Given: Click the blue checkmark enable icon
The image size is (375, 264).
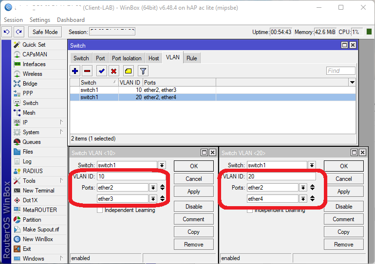Looking at the screenshot, I should tap(102, 71).
